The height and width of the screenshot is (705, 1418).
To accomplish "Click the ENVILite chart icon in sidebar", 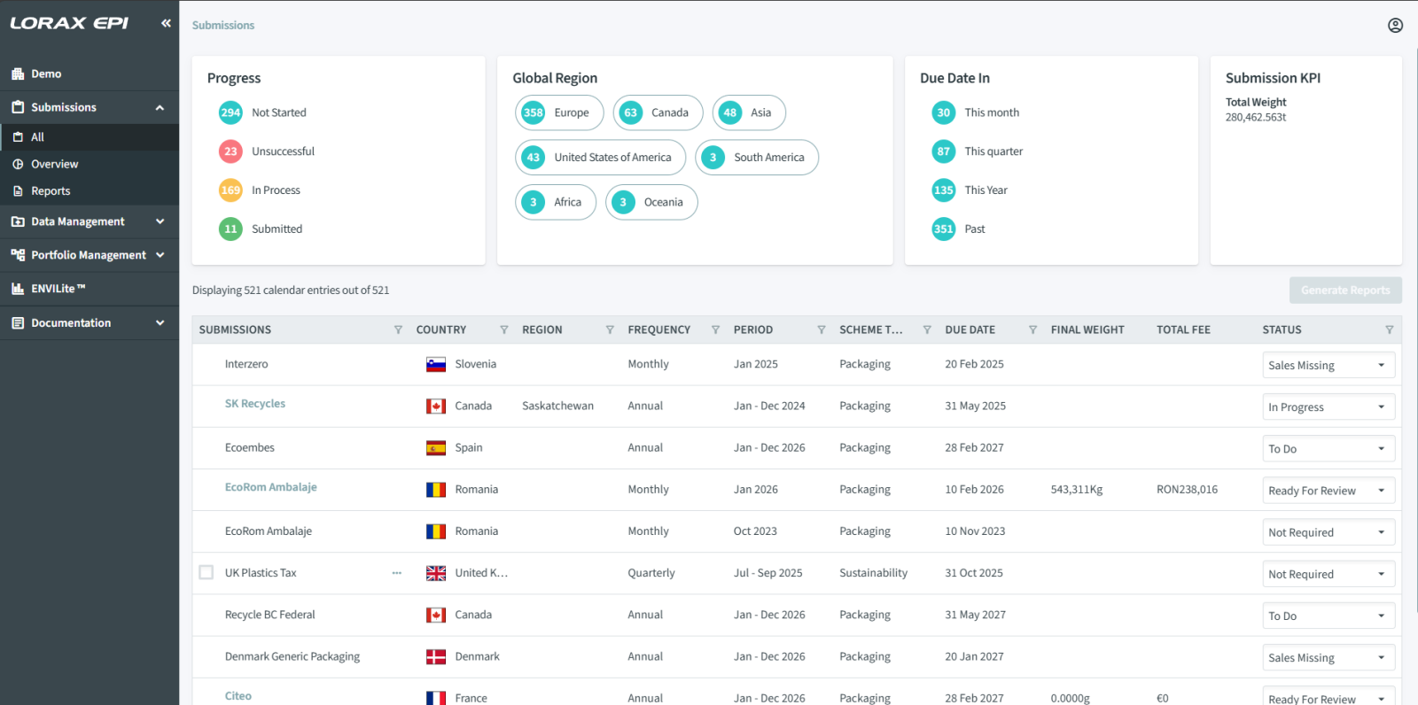I will click(18, 289).
